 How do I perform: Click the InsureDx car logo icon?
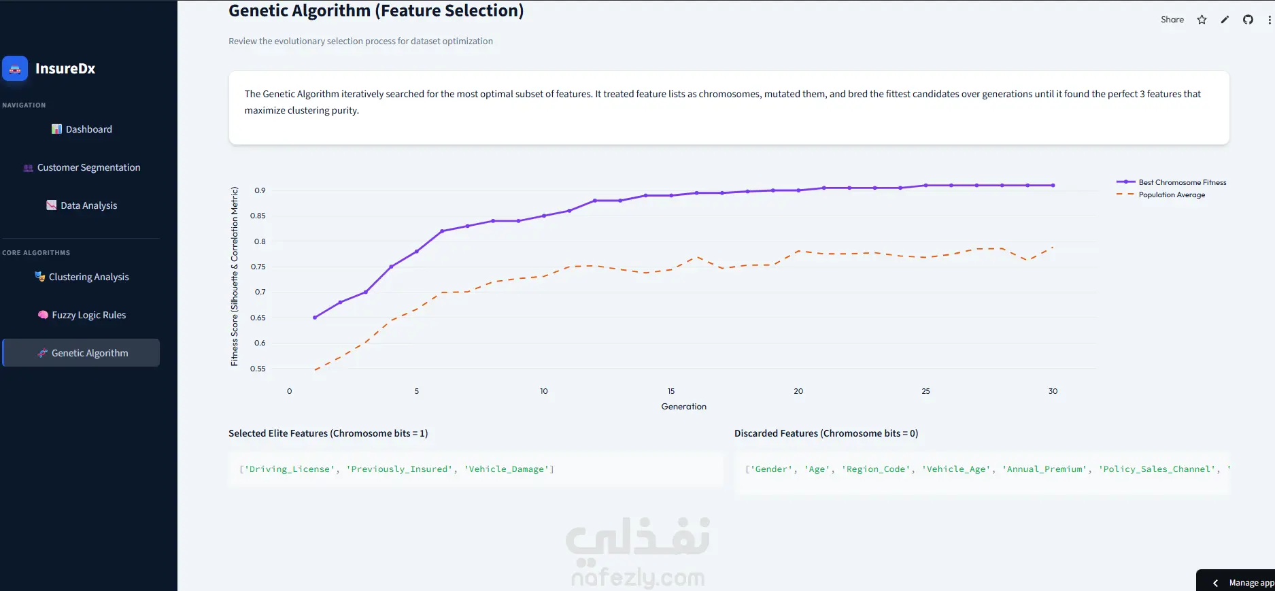pyautogui.click(x=15, y=69)
